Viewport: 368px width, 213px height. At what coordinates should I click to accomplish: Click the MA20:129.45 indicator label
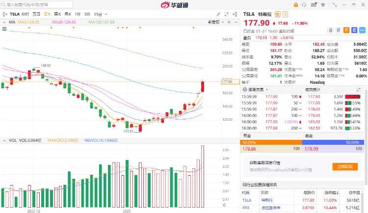(64, 22)
